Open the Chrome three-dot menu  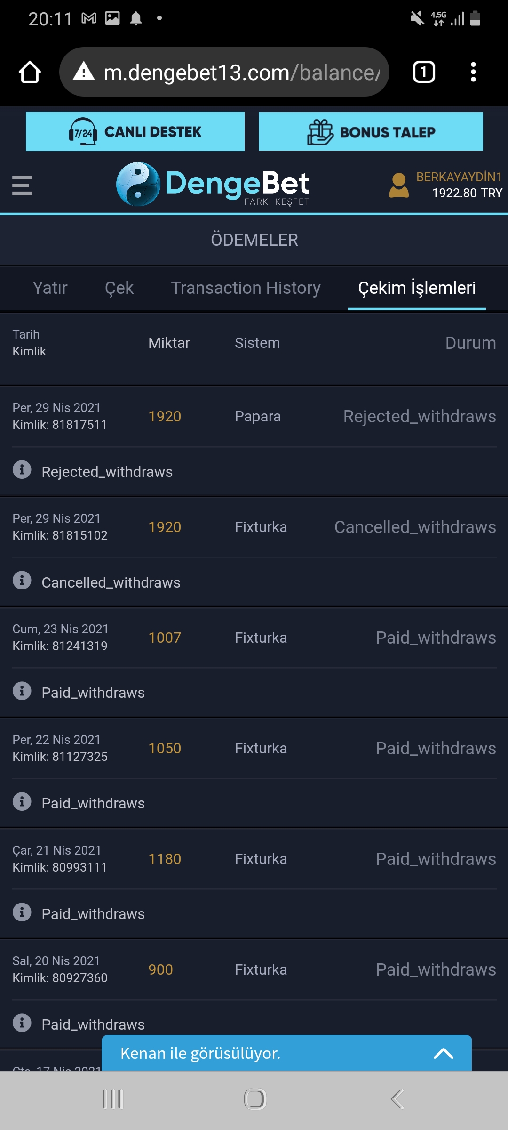(x=473, y=72)
